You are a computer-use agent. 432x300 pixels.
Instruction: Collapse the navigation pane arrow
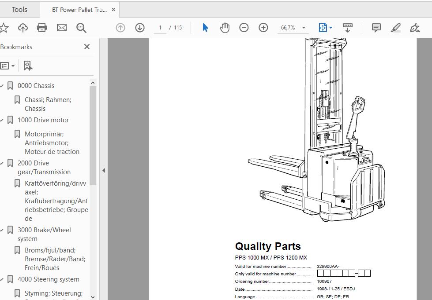[x=104, y=170]
